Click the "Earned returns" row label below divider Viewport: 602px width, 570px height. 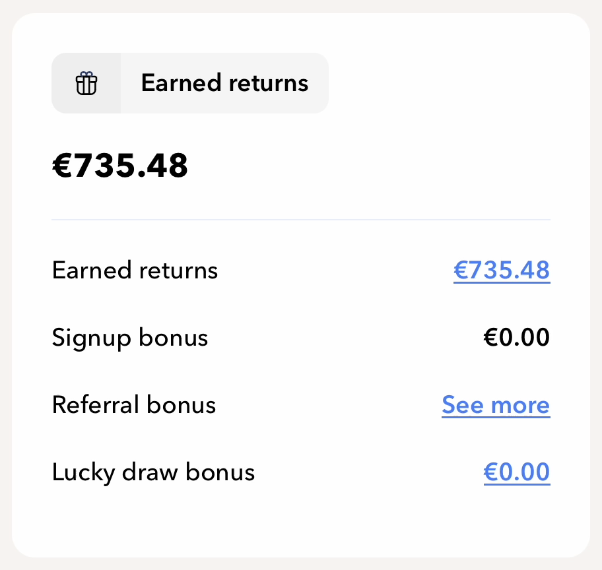(x=135, y=270)
